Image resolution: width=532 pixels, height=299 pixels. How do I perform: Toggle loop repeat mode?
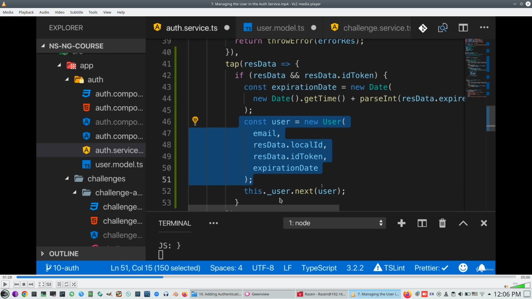click(x=66, y=284)
